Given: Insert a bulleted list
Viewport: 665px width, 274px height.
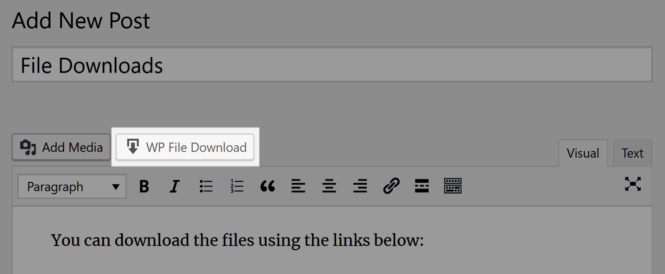Looking at the screenshot, I should [206, 186].
